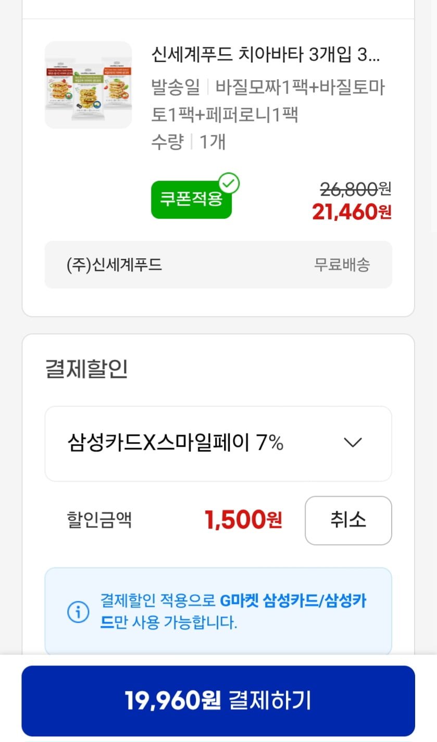Screen dimensions: 437x742
Task: Tap the info icon in the blue notice
Action: coord(78,612)
